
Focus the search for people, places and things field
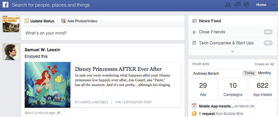tap(51, 5)
